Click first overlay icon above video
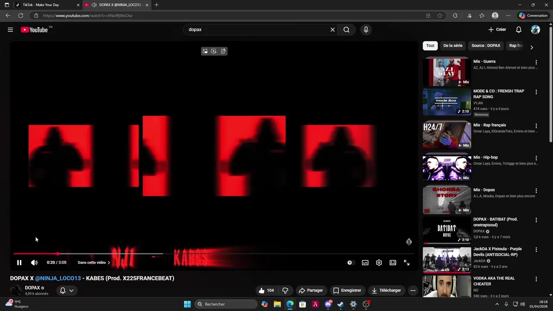This screenshot has width=553, height=311. point(205,51)
